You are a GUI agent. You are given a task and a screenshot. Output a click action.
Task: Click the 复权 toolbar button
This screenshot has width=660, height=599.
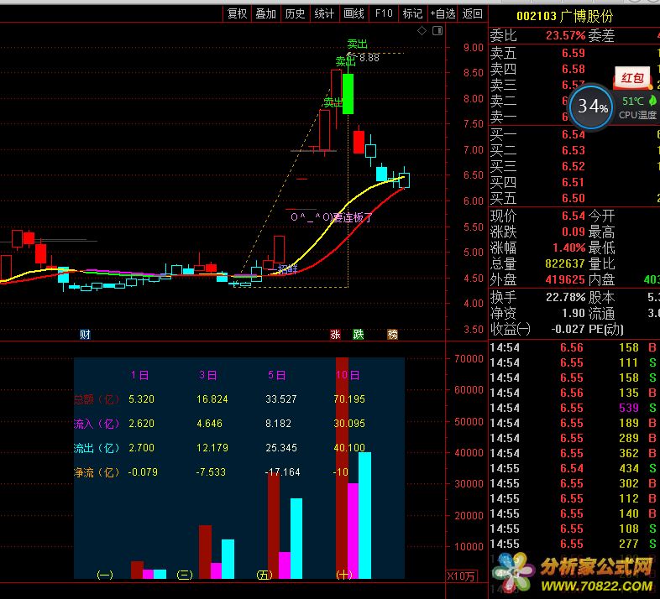pos(237,14)
